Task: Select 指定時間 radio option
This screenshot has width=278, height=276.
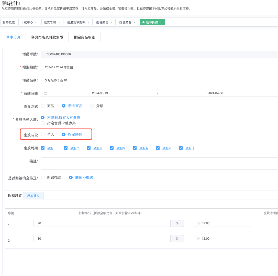Action: tap(64, 134)
